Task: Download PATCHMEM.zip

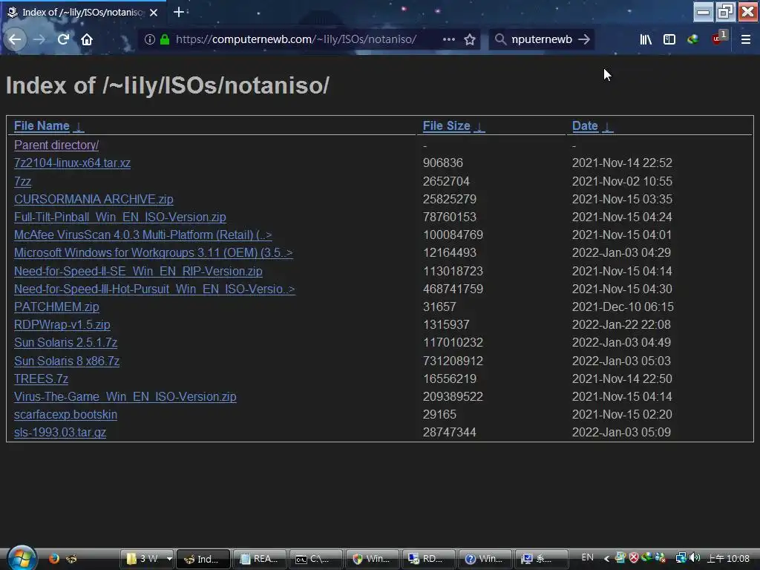Action: pyautogui.click(x=56, y=307)
